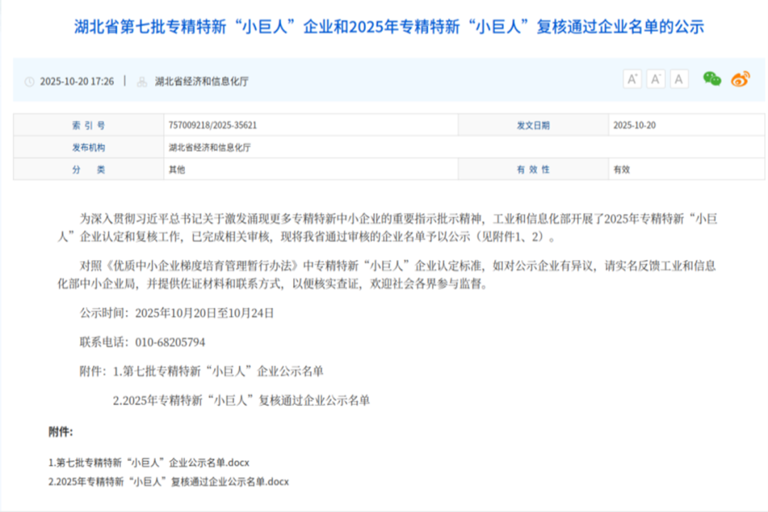Click the A- decrease font size icon
The image size is (768, 512).
(x=655, y=78)
